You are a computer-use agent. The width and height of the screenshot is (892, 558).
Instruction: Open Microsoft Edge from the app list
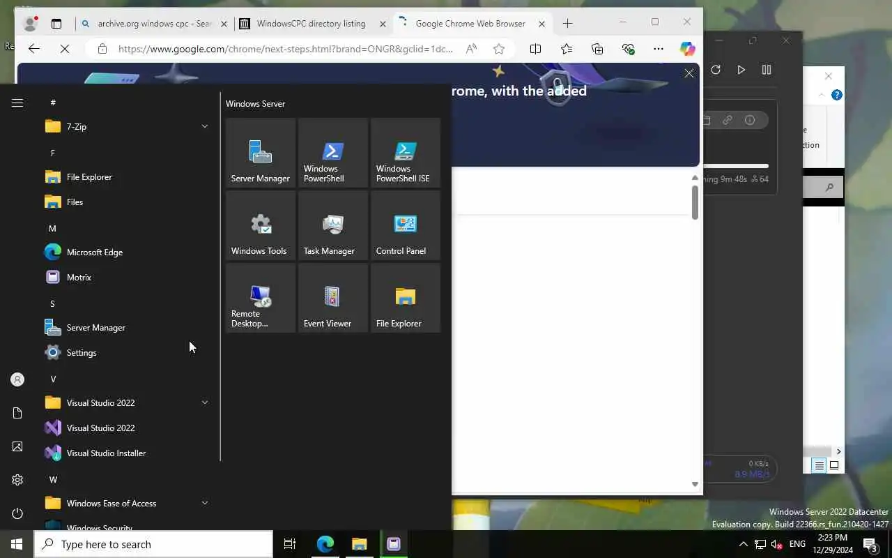click(x=127, y=252)
